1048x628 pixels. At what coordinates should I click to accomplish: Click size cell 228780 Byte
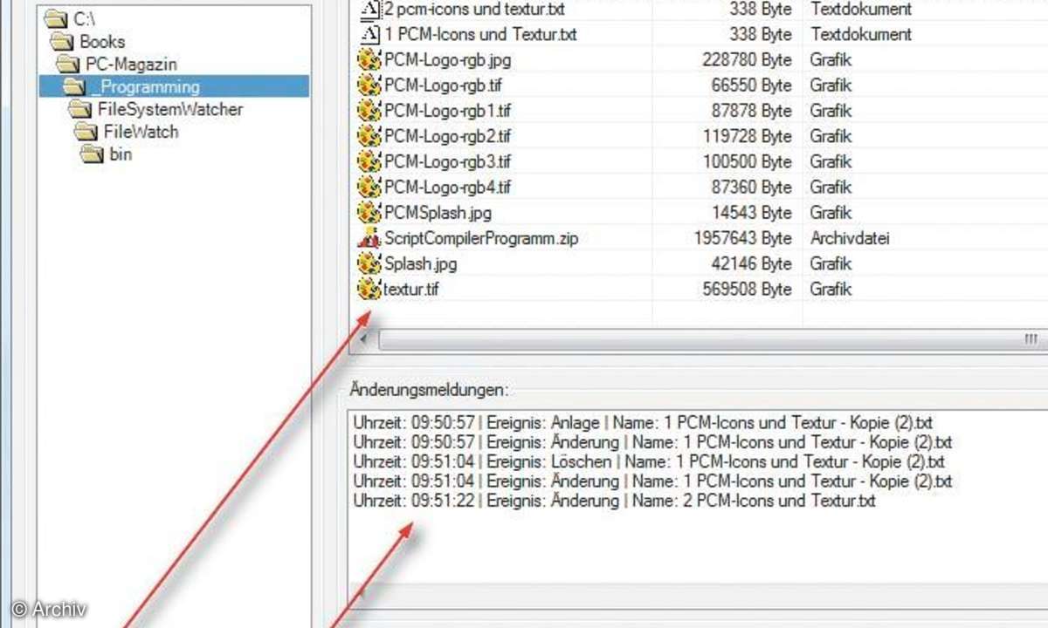coord(747,60)
